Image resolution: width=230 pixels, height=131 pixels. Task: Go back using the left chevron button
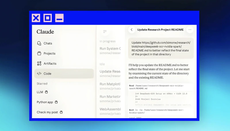tap(132, 30)
